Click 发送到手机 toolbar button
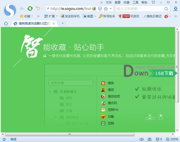The height and width of the screenshot is (142, 180). point(70,16)
